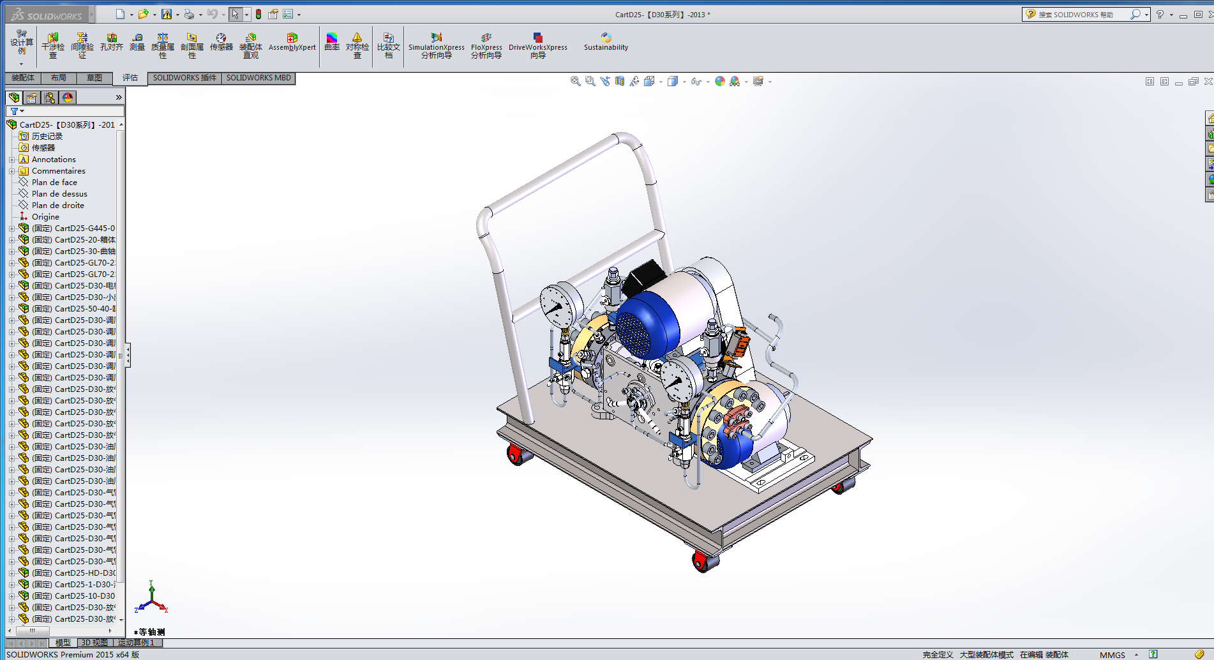Expand the Annotations tree node

[11, 160]
